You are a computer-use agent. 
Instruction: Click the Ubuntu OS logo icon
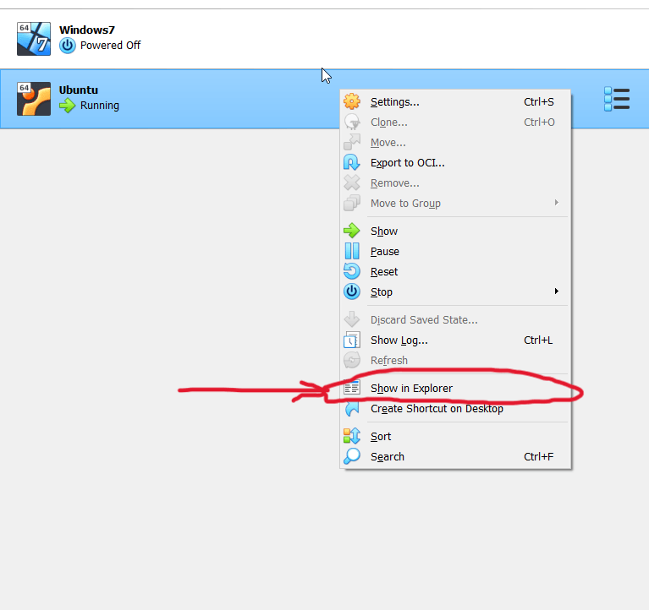pos(34,99)
